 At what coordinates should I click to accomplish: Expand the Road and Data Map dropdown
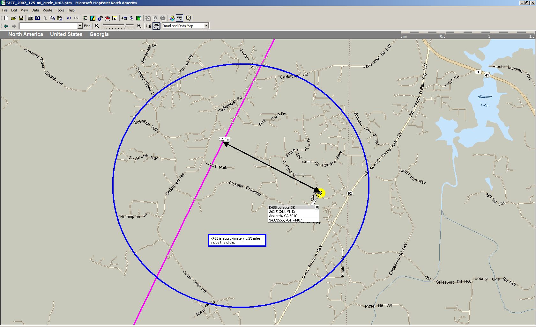(x=206, y=26)
